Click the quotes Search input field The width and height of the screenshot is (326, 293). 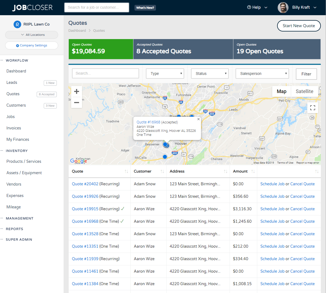[105, 74]
